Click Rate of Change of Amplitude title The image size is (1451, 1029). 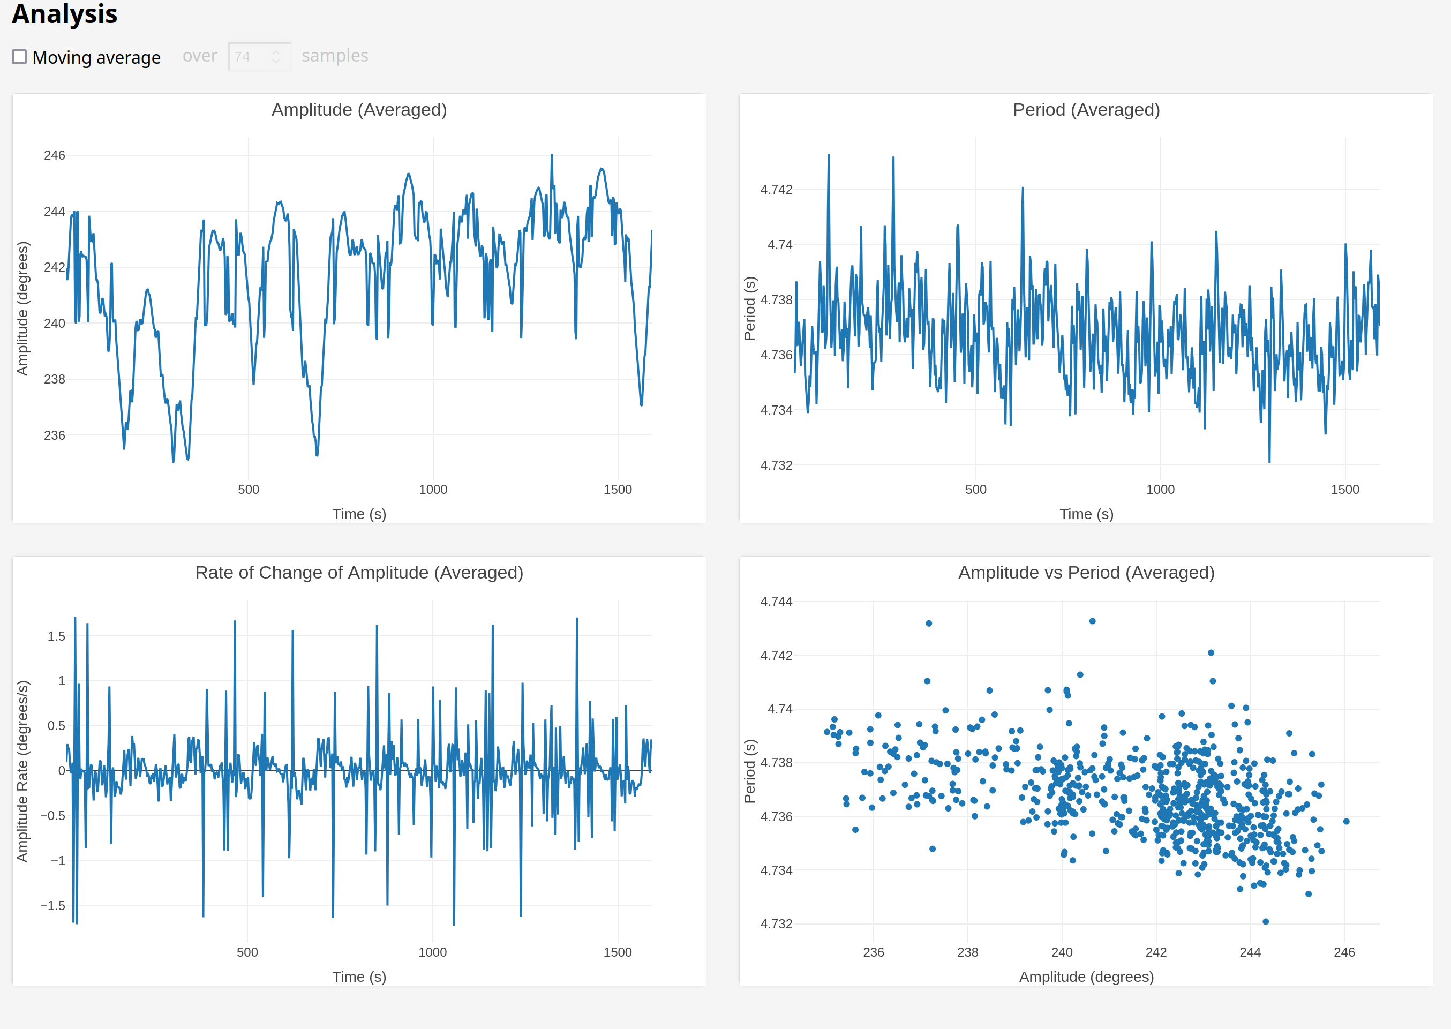coord(359,572)
